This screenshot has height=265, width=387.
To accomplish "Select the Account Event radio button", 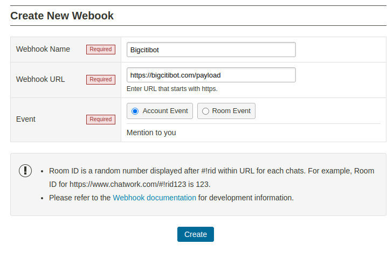I will pos(135,111).
